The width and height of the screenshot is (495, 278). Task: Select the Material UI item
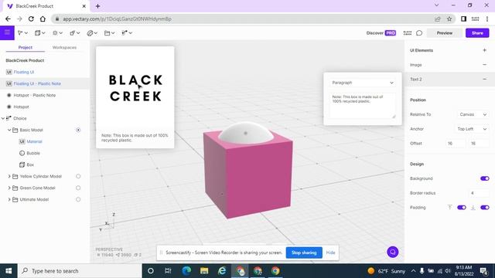coord(34,141)
